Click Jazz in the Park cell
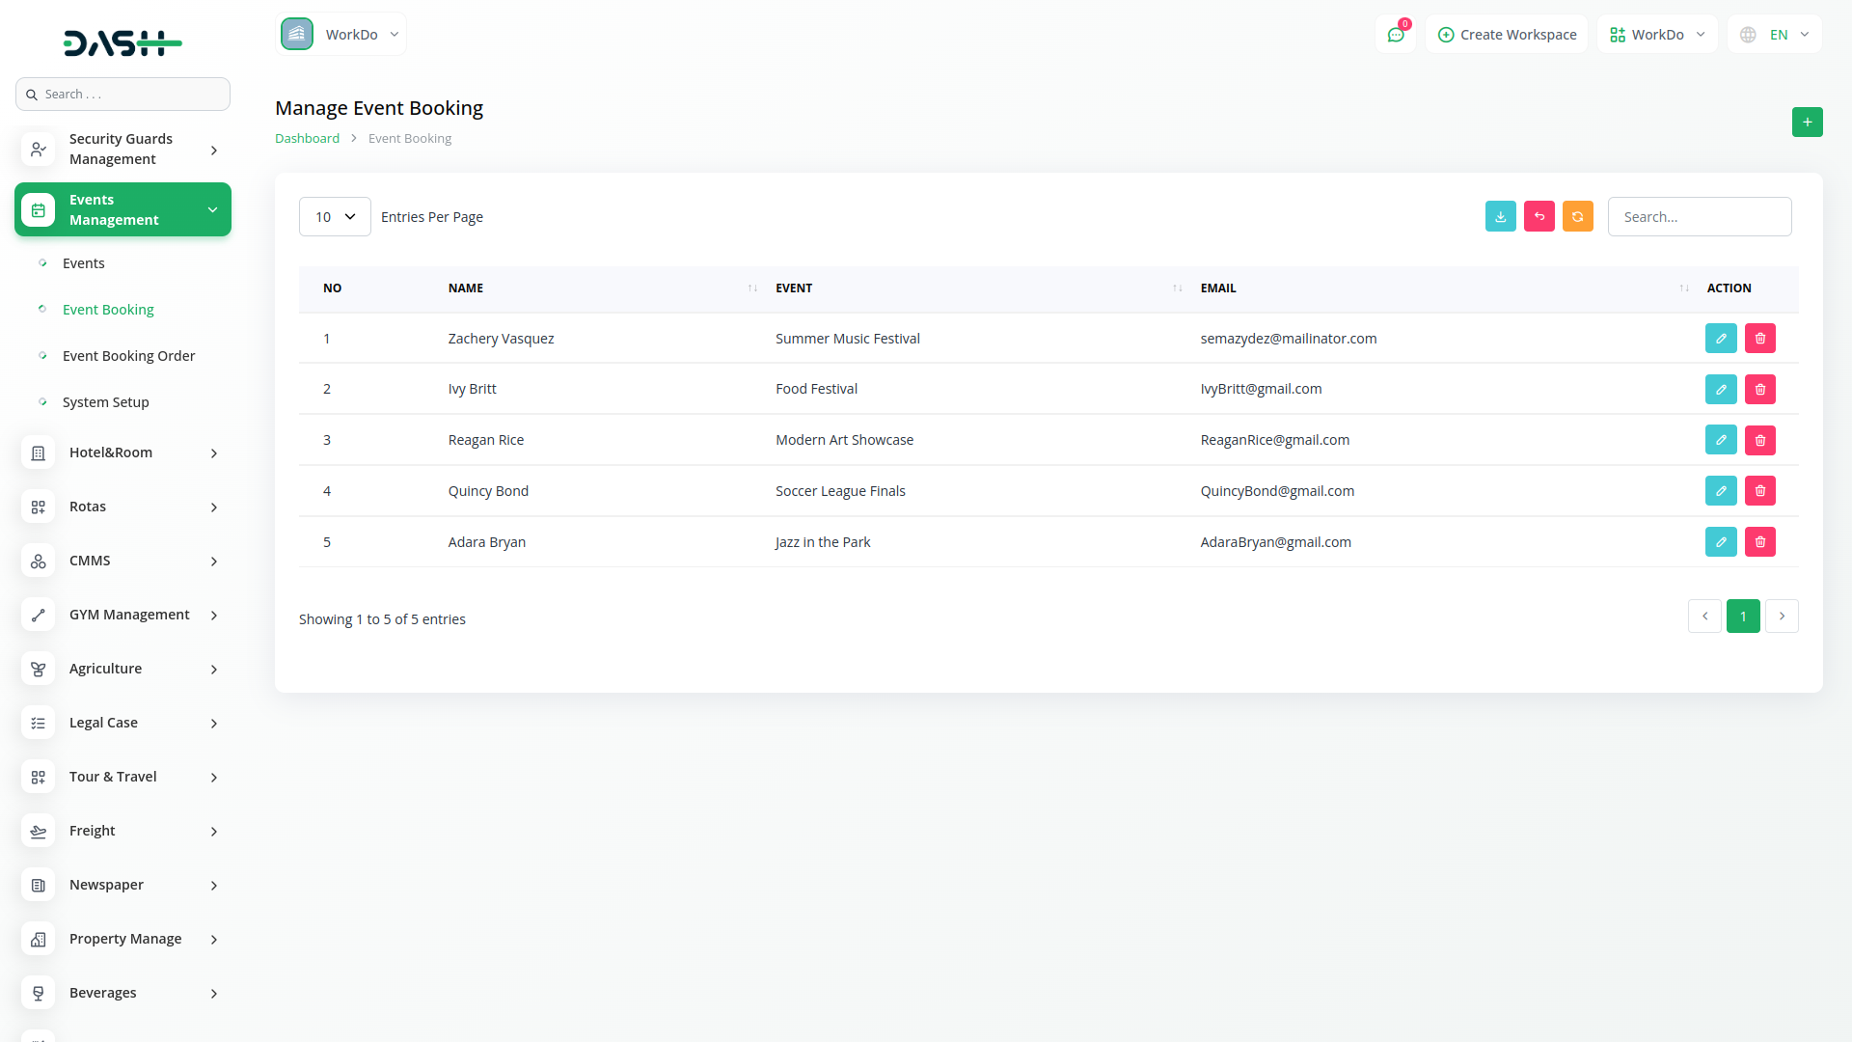 click(x=823, y=542)
